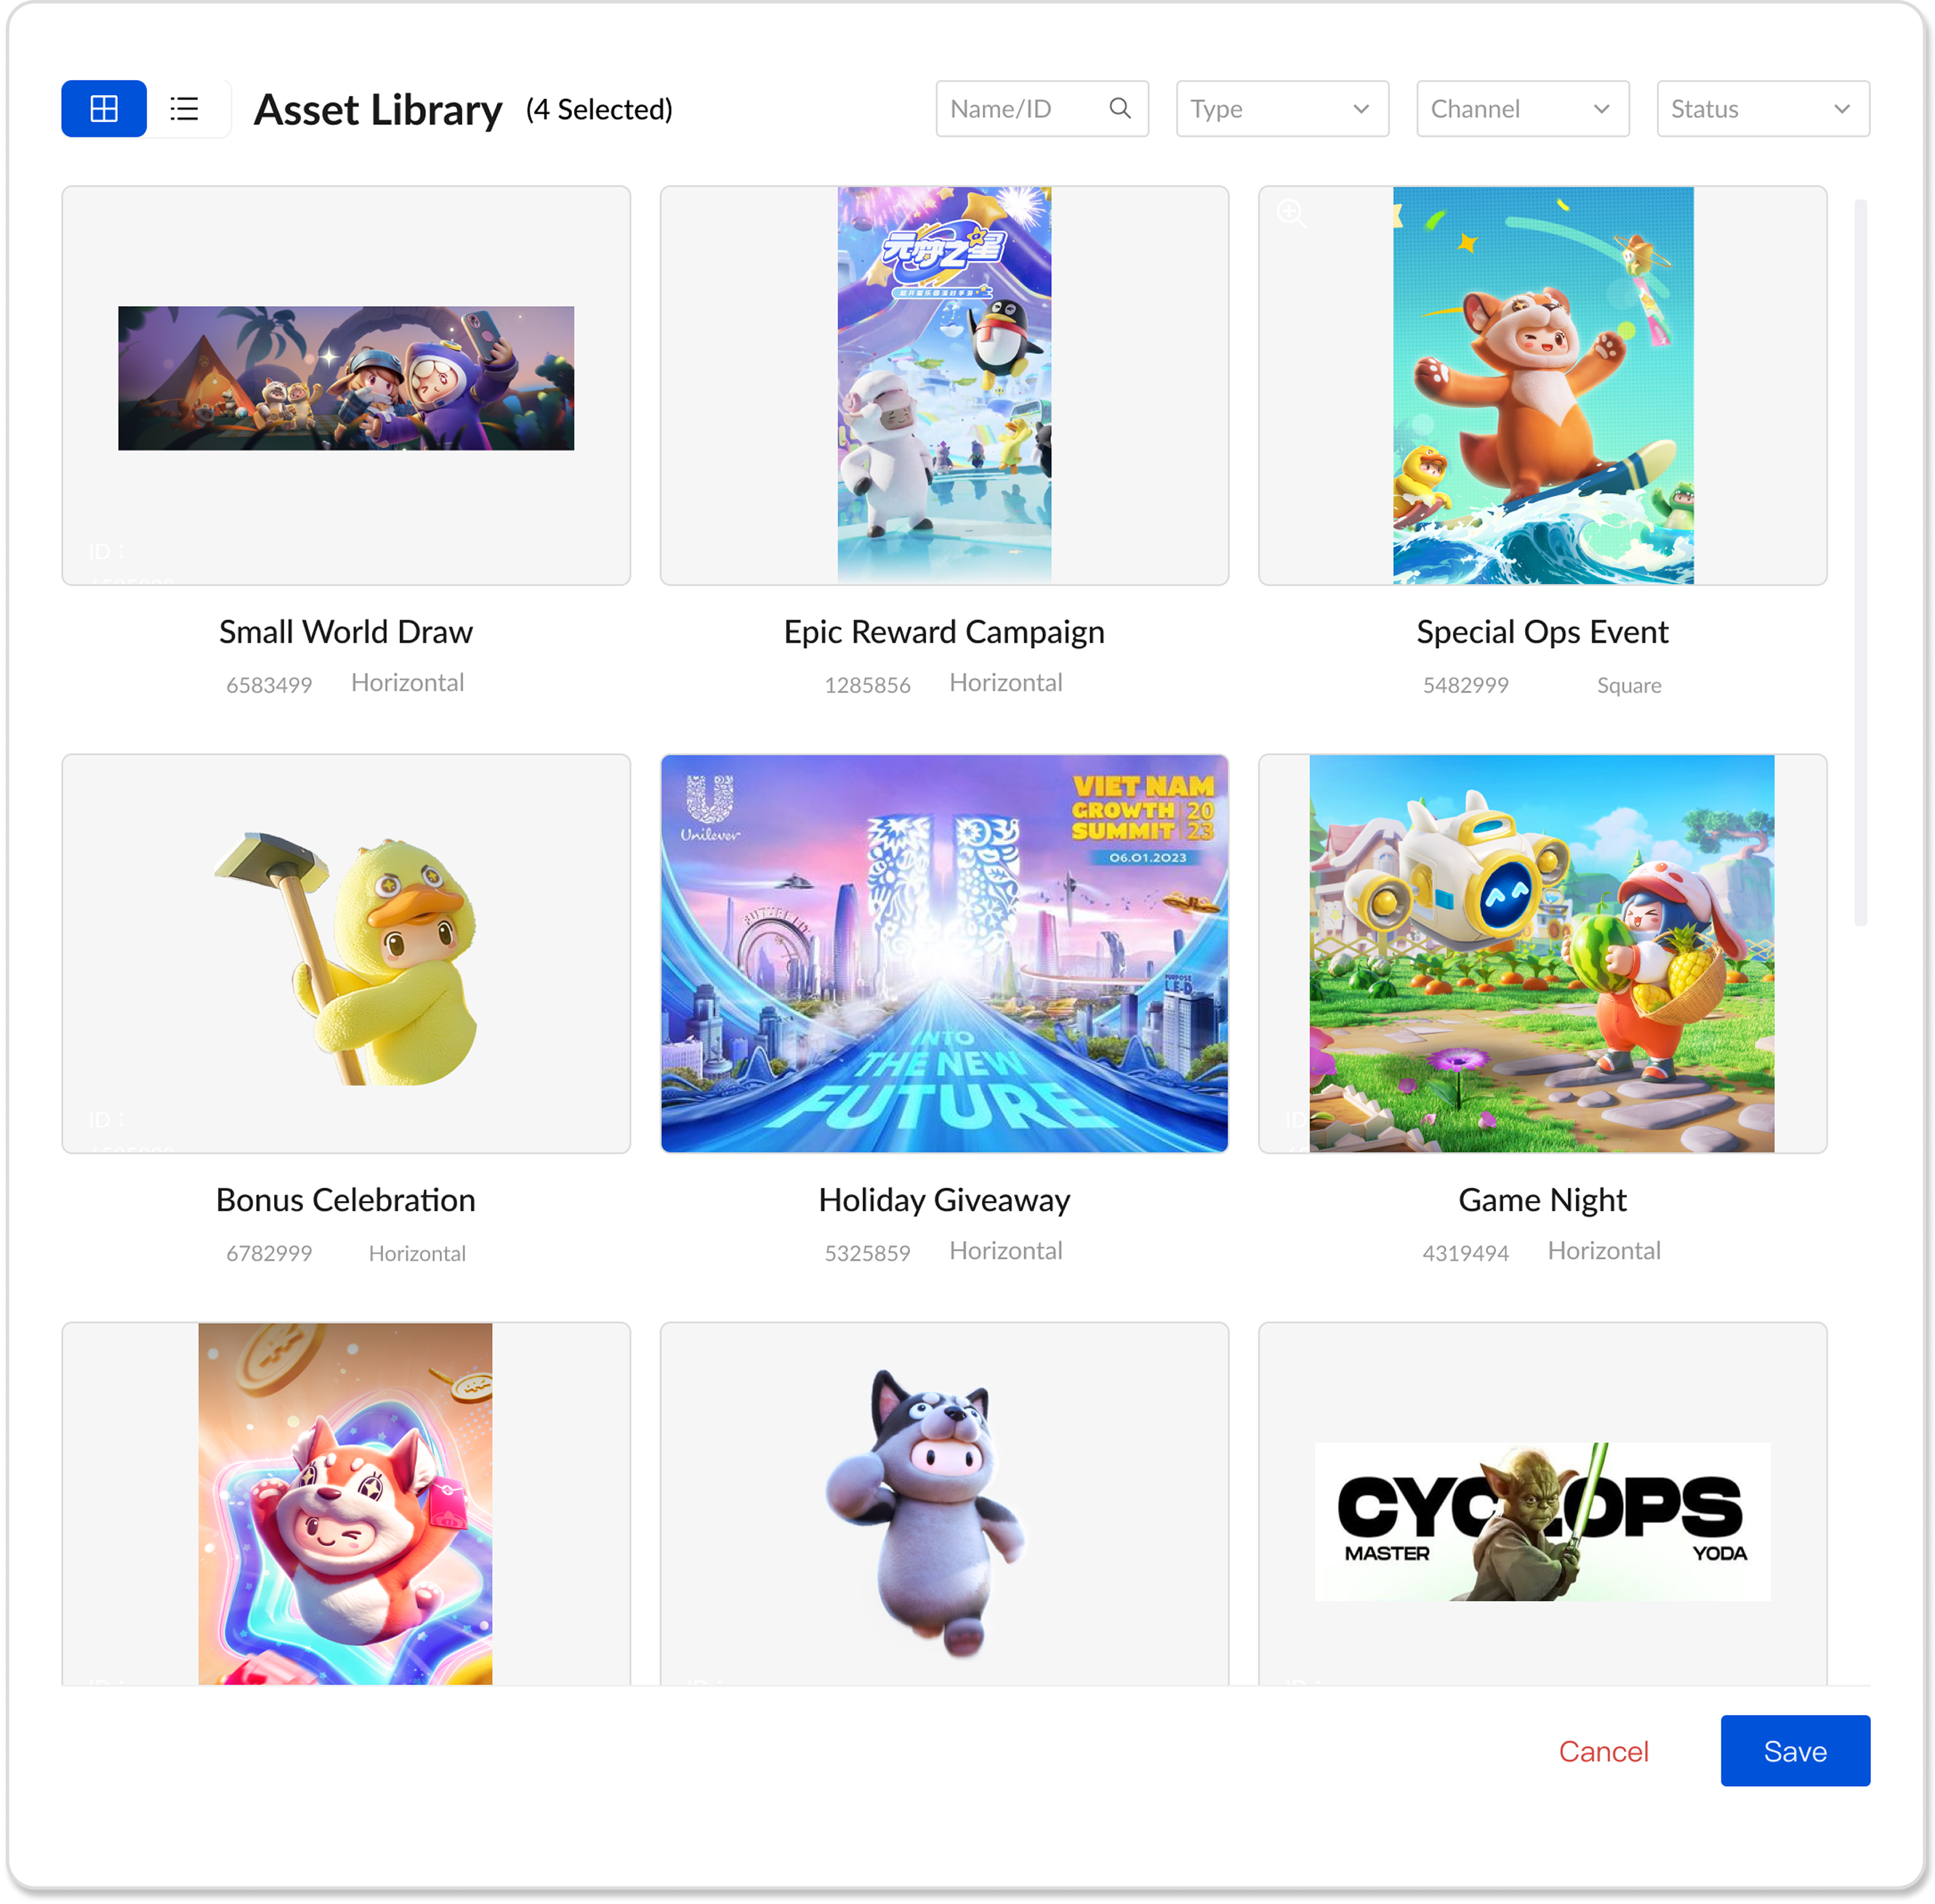Click the vertical scrollbar of asset grid
Viewport: 1935px width, 1904px height.
tap(1860, 560)
